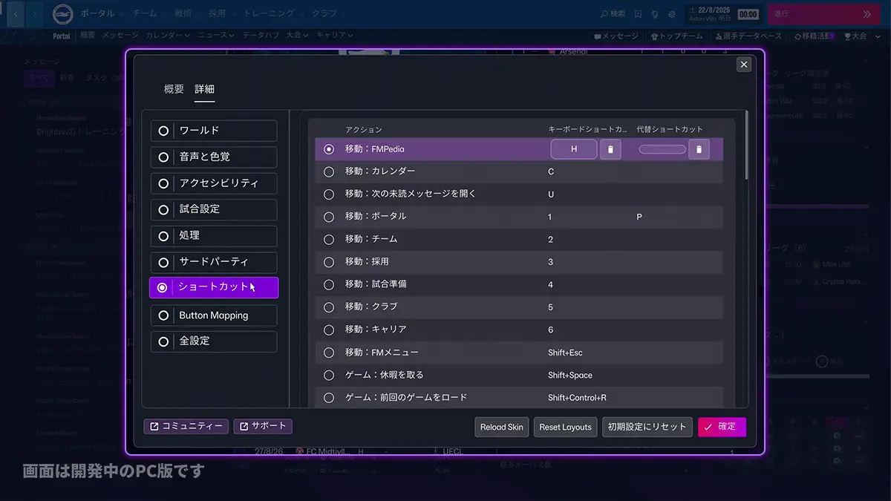The width and height of the screenshot is (891, 501).
Task: Select the アクセシビリティ settings category
Action: pyautogui.click(x=214, y=183)
